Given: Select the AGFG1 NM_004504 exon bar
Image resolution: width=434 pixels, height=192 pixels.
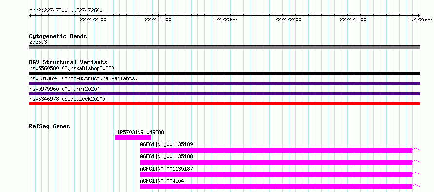Looking at the screenshot, I should tap(276, 187).
